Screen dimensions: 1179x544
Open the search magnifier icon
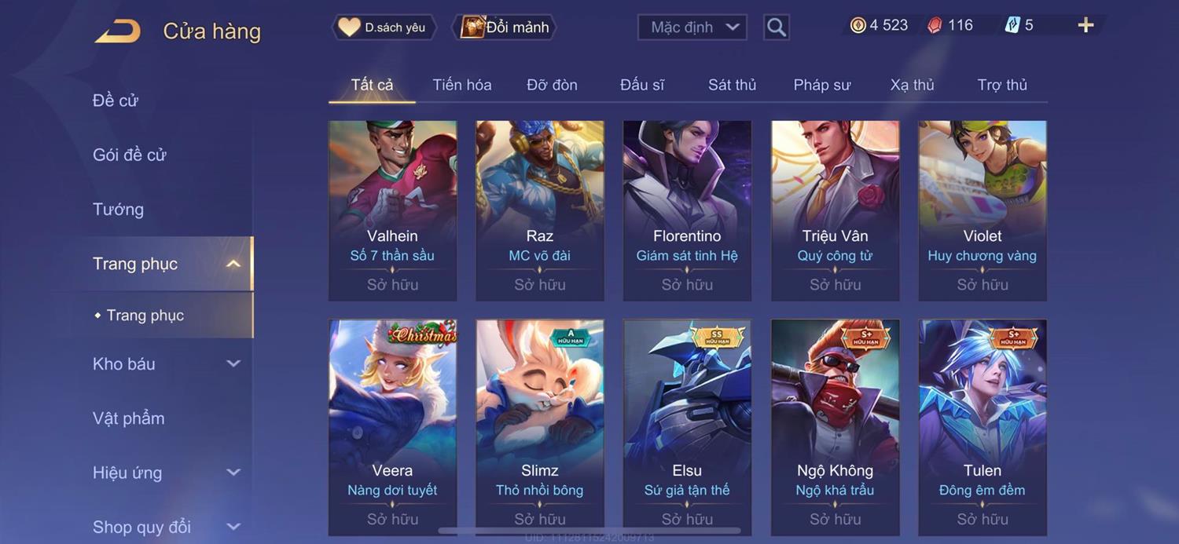pos(777,27)
